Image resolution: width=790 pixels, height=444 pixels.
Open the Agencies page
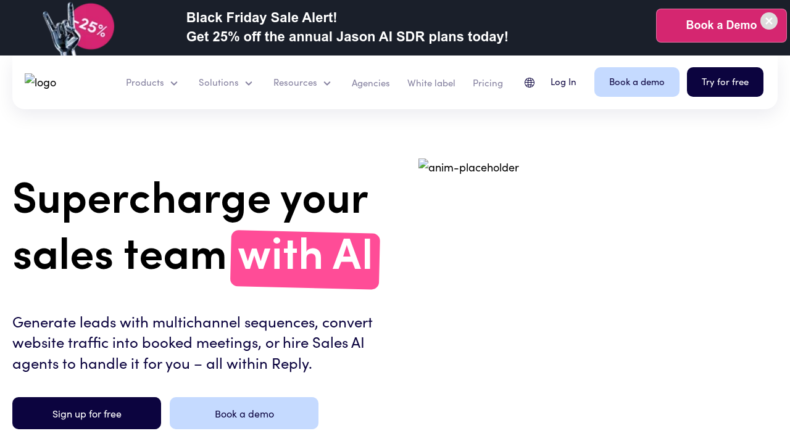click(x=370, y=82)
